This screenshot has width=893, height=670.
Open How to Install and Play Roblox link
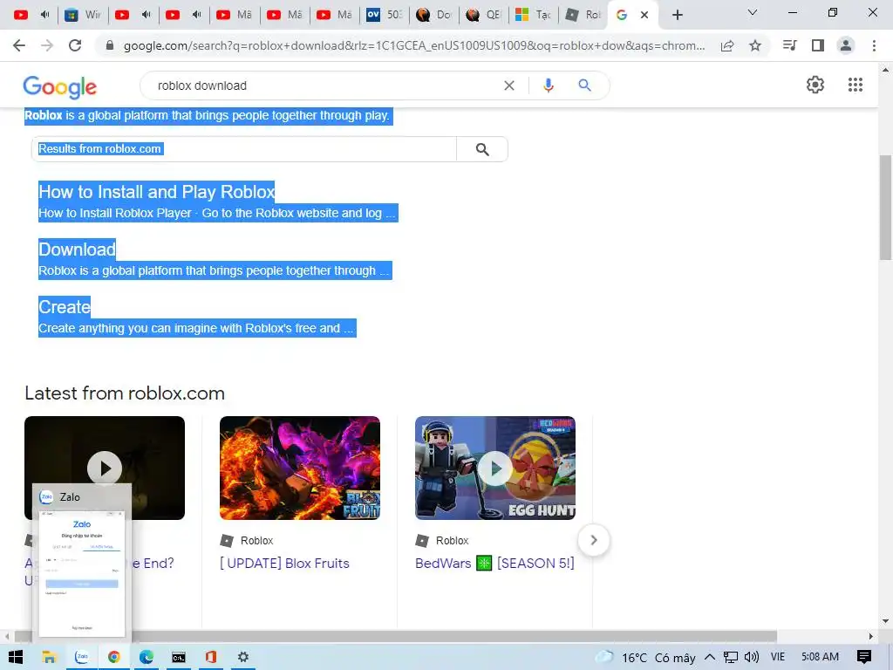[x=157, y=192]
